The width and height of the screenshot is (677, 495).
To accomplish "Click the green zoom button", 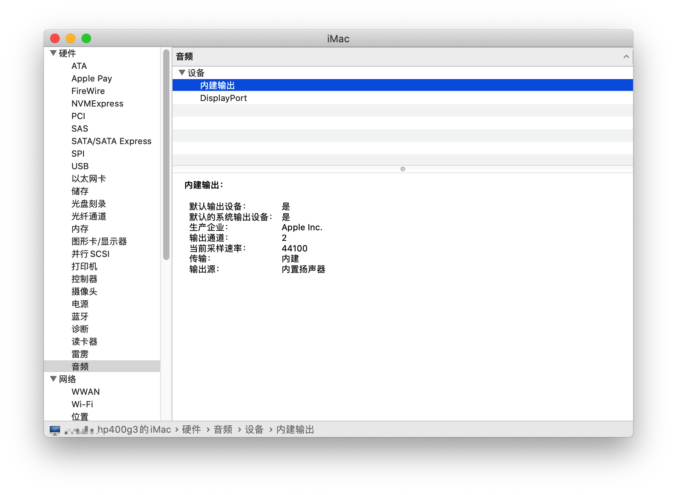I will [x=86, y=38].
